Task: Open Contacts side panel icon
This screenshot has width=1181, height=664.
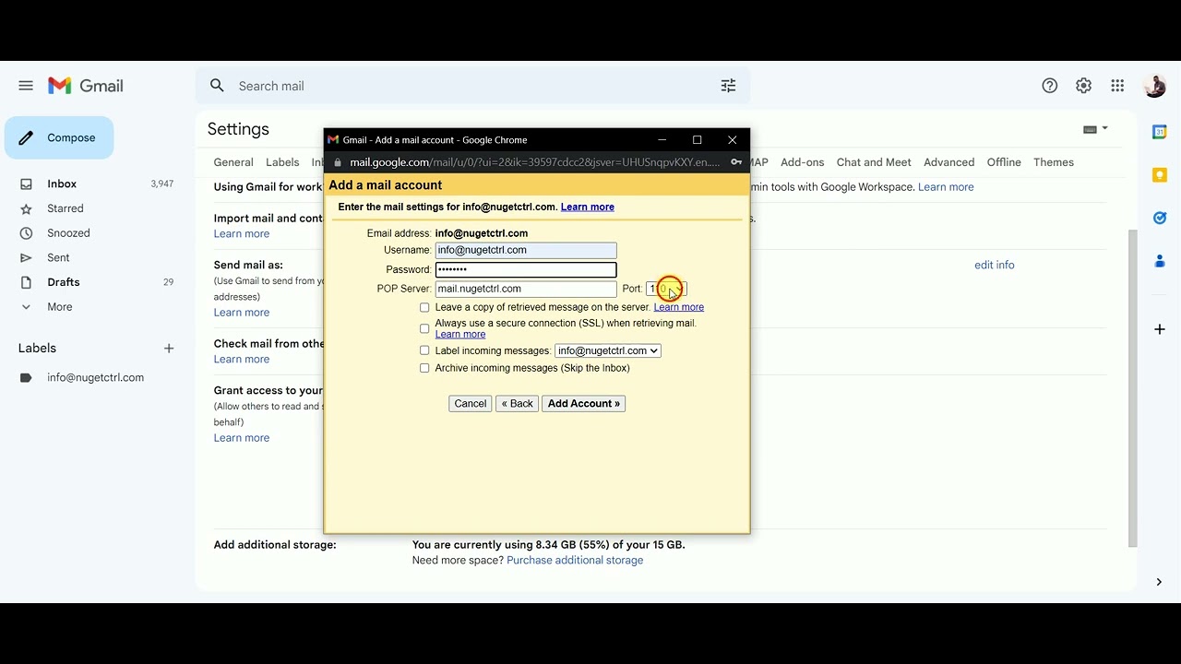Action: tap(1160, 262)
